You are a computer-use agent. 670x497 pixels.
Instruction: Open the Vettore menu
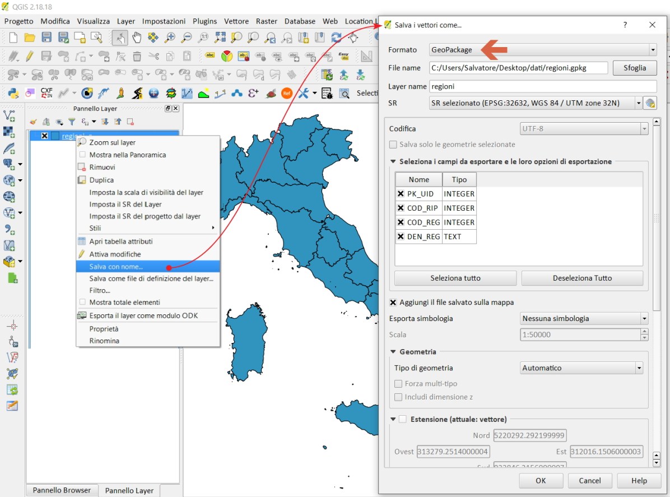point(236,21)
